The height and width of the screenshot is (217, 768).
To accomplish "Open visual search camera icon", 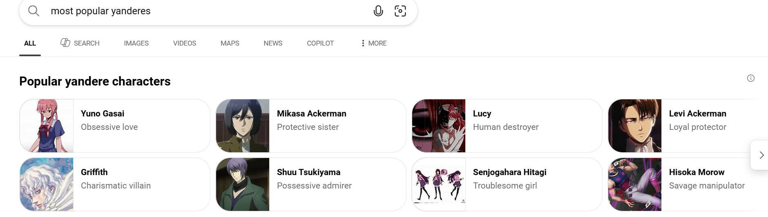I will (400, 11).
